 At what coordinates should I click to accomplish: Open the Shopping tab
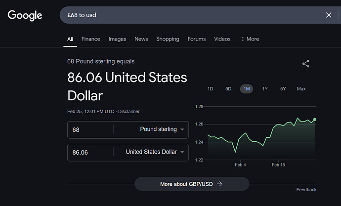168,39
